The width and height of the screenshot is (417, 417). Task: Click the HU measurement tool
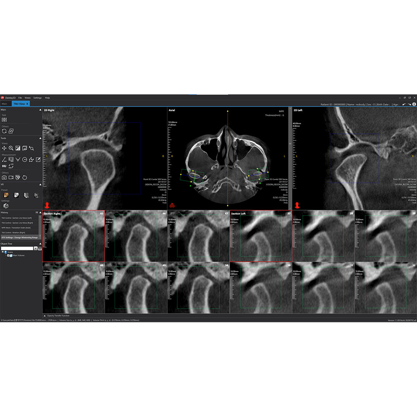[4, 166]
